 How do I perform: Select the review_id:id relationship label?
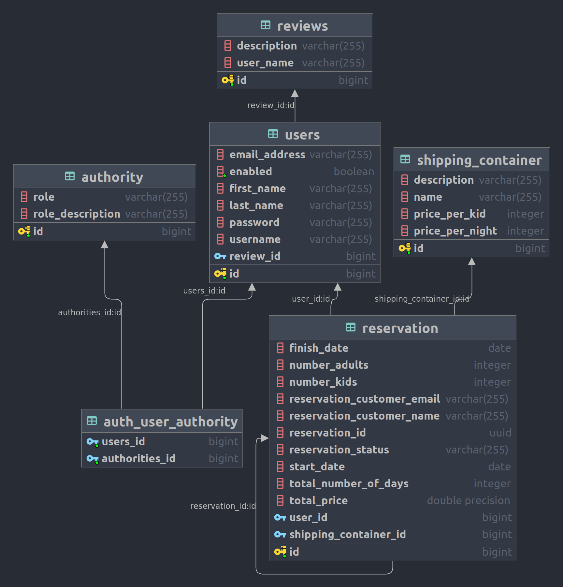coord(271,105)
